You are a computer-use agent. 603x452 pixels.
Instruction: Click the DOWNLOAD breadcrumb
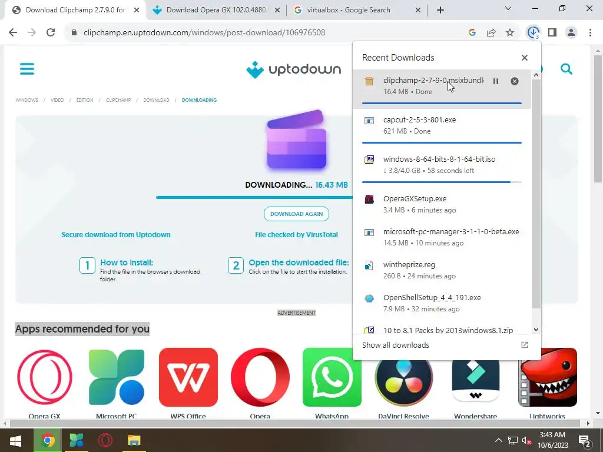pyautogui.click(x=156, y=100)
